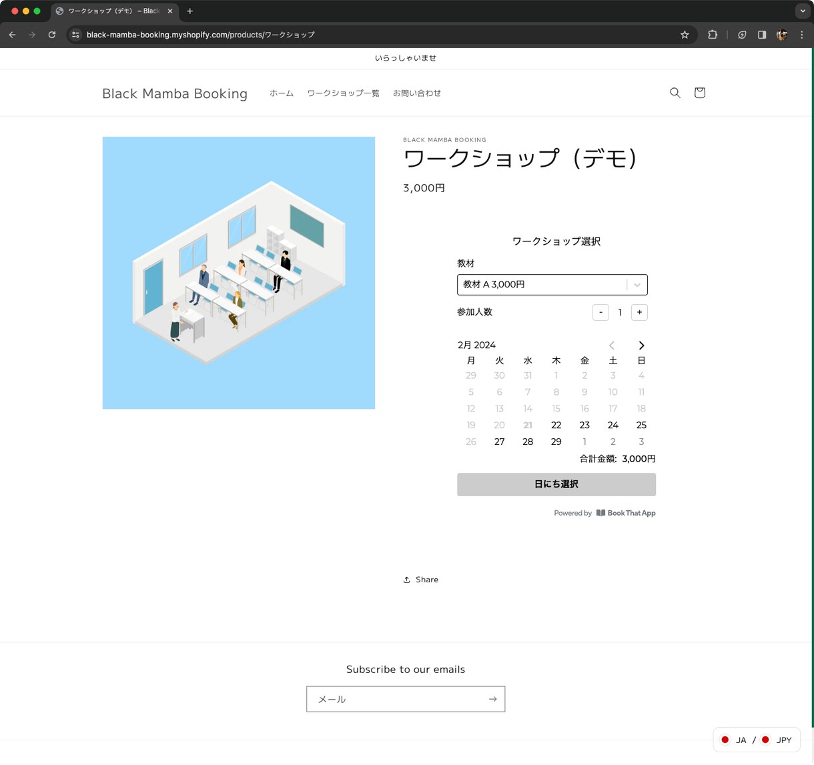Viewport: 814px width, 765px height.
Task: Toggle the browser side panel icon
Action: coord(762,35)
